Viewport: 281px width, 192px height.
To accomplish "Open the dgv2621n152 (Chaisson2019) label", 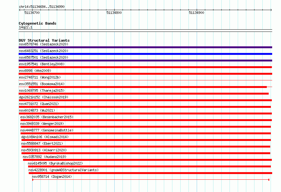I will (x=44, y=97).
